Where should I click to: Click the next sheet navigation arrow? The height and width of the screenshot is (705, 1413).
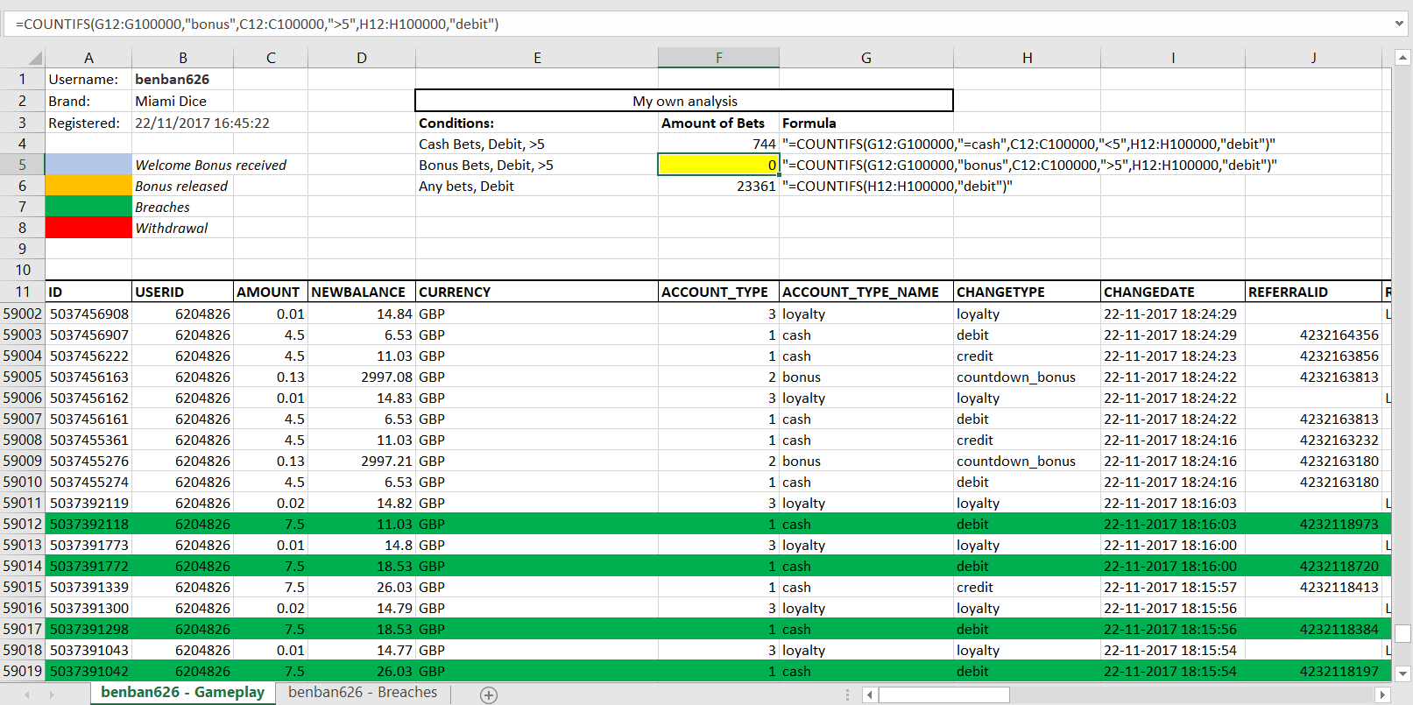click(x=52, y=694)
